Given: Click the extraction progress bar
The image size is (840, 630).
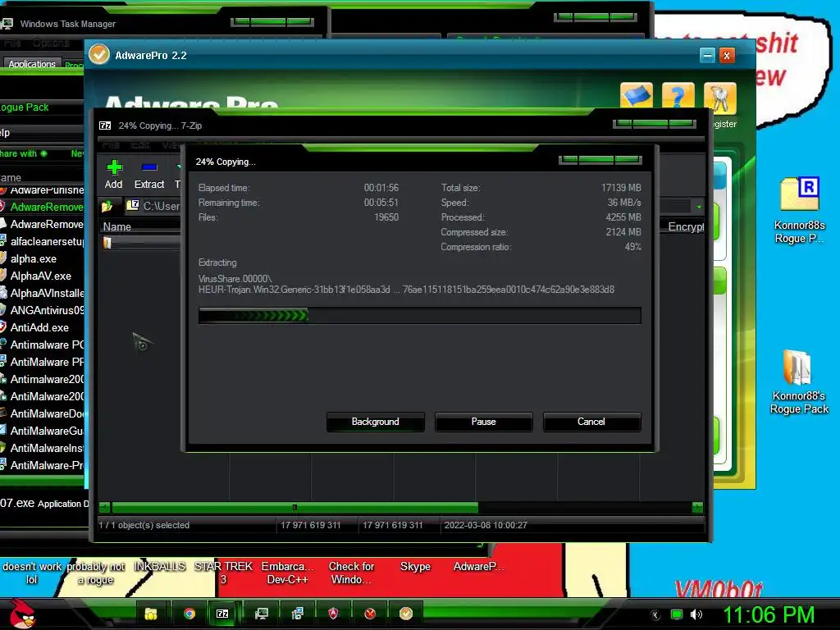Looking at the screenshot, I should pos(419,316).
